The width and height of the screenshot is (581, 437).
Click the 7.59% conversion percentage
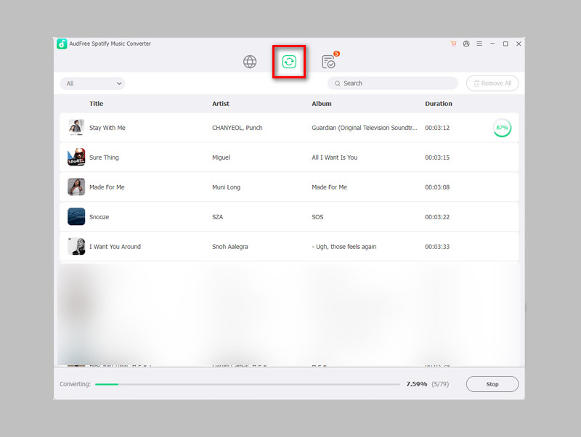pyautogui.click(x=416, y=384)
